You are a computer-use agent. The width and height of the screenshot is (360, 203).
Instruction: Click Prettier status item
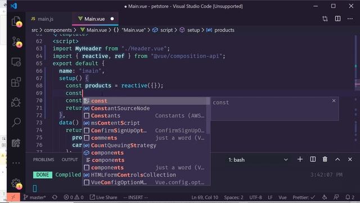304,197
